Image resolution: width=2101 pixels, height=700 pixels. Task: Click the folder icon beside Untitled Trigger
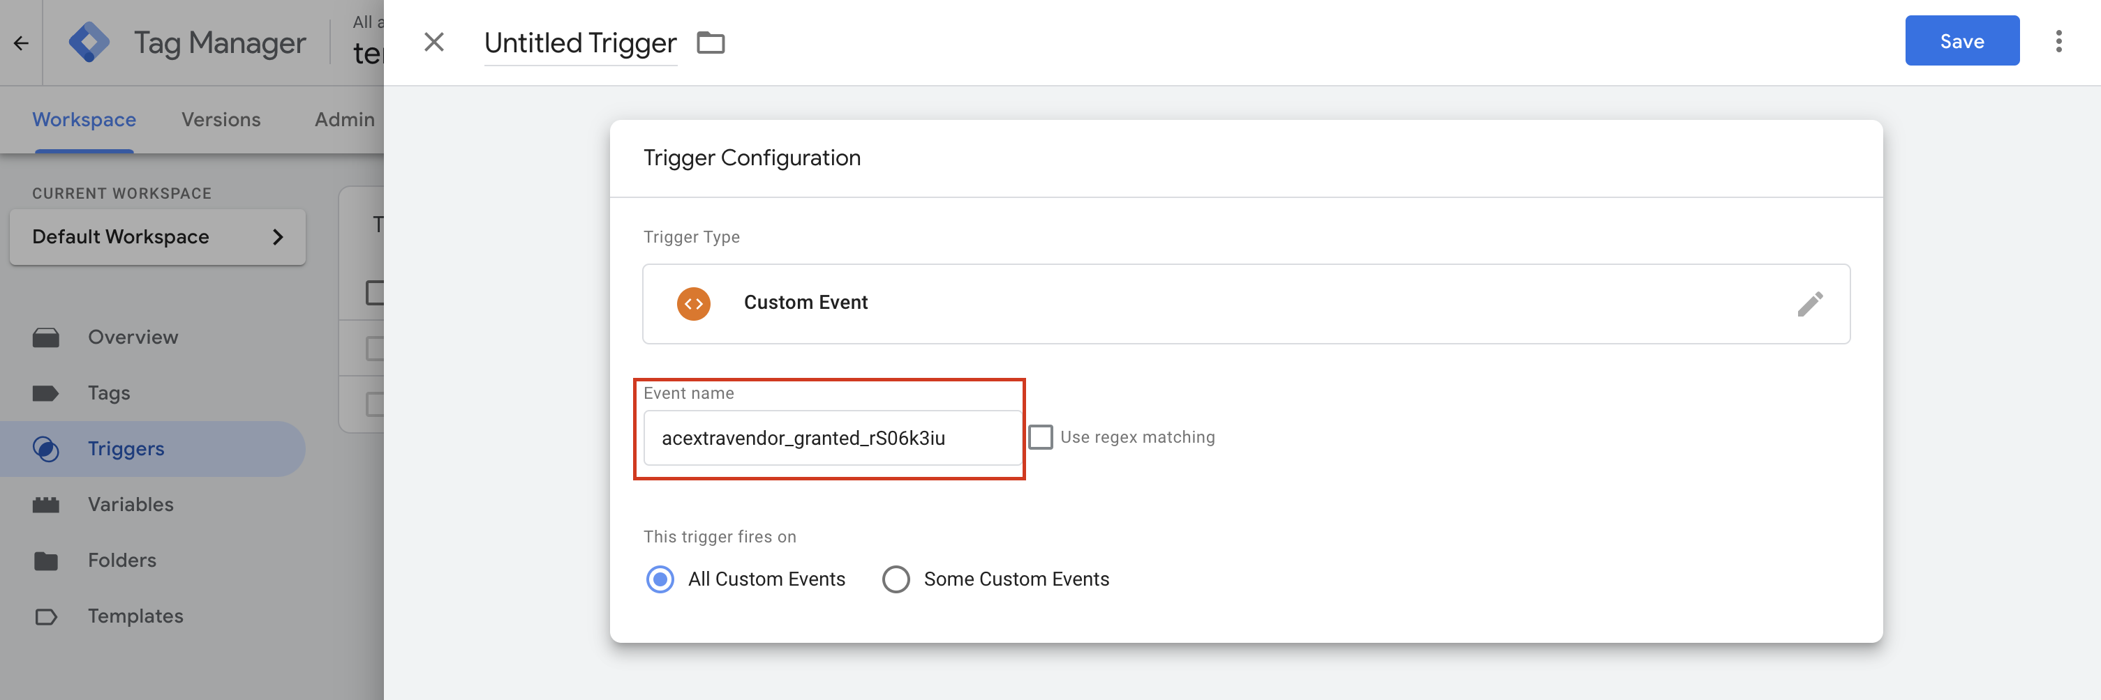(x=711, y=43)
